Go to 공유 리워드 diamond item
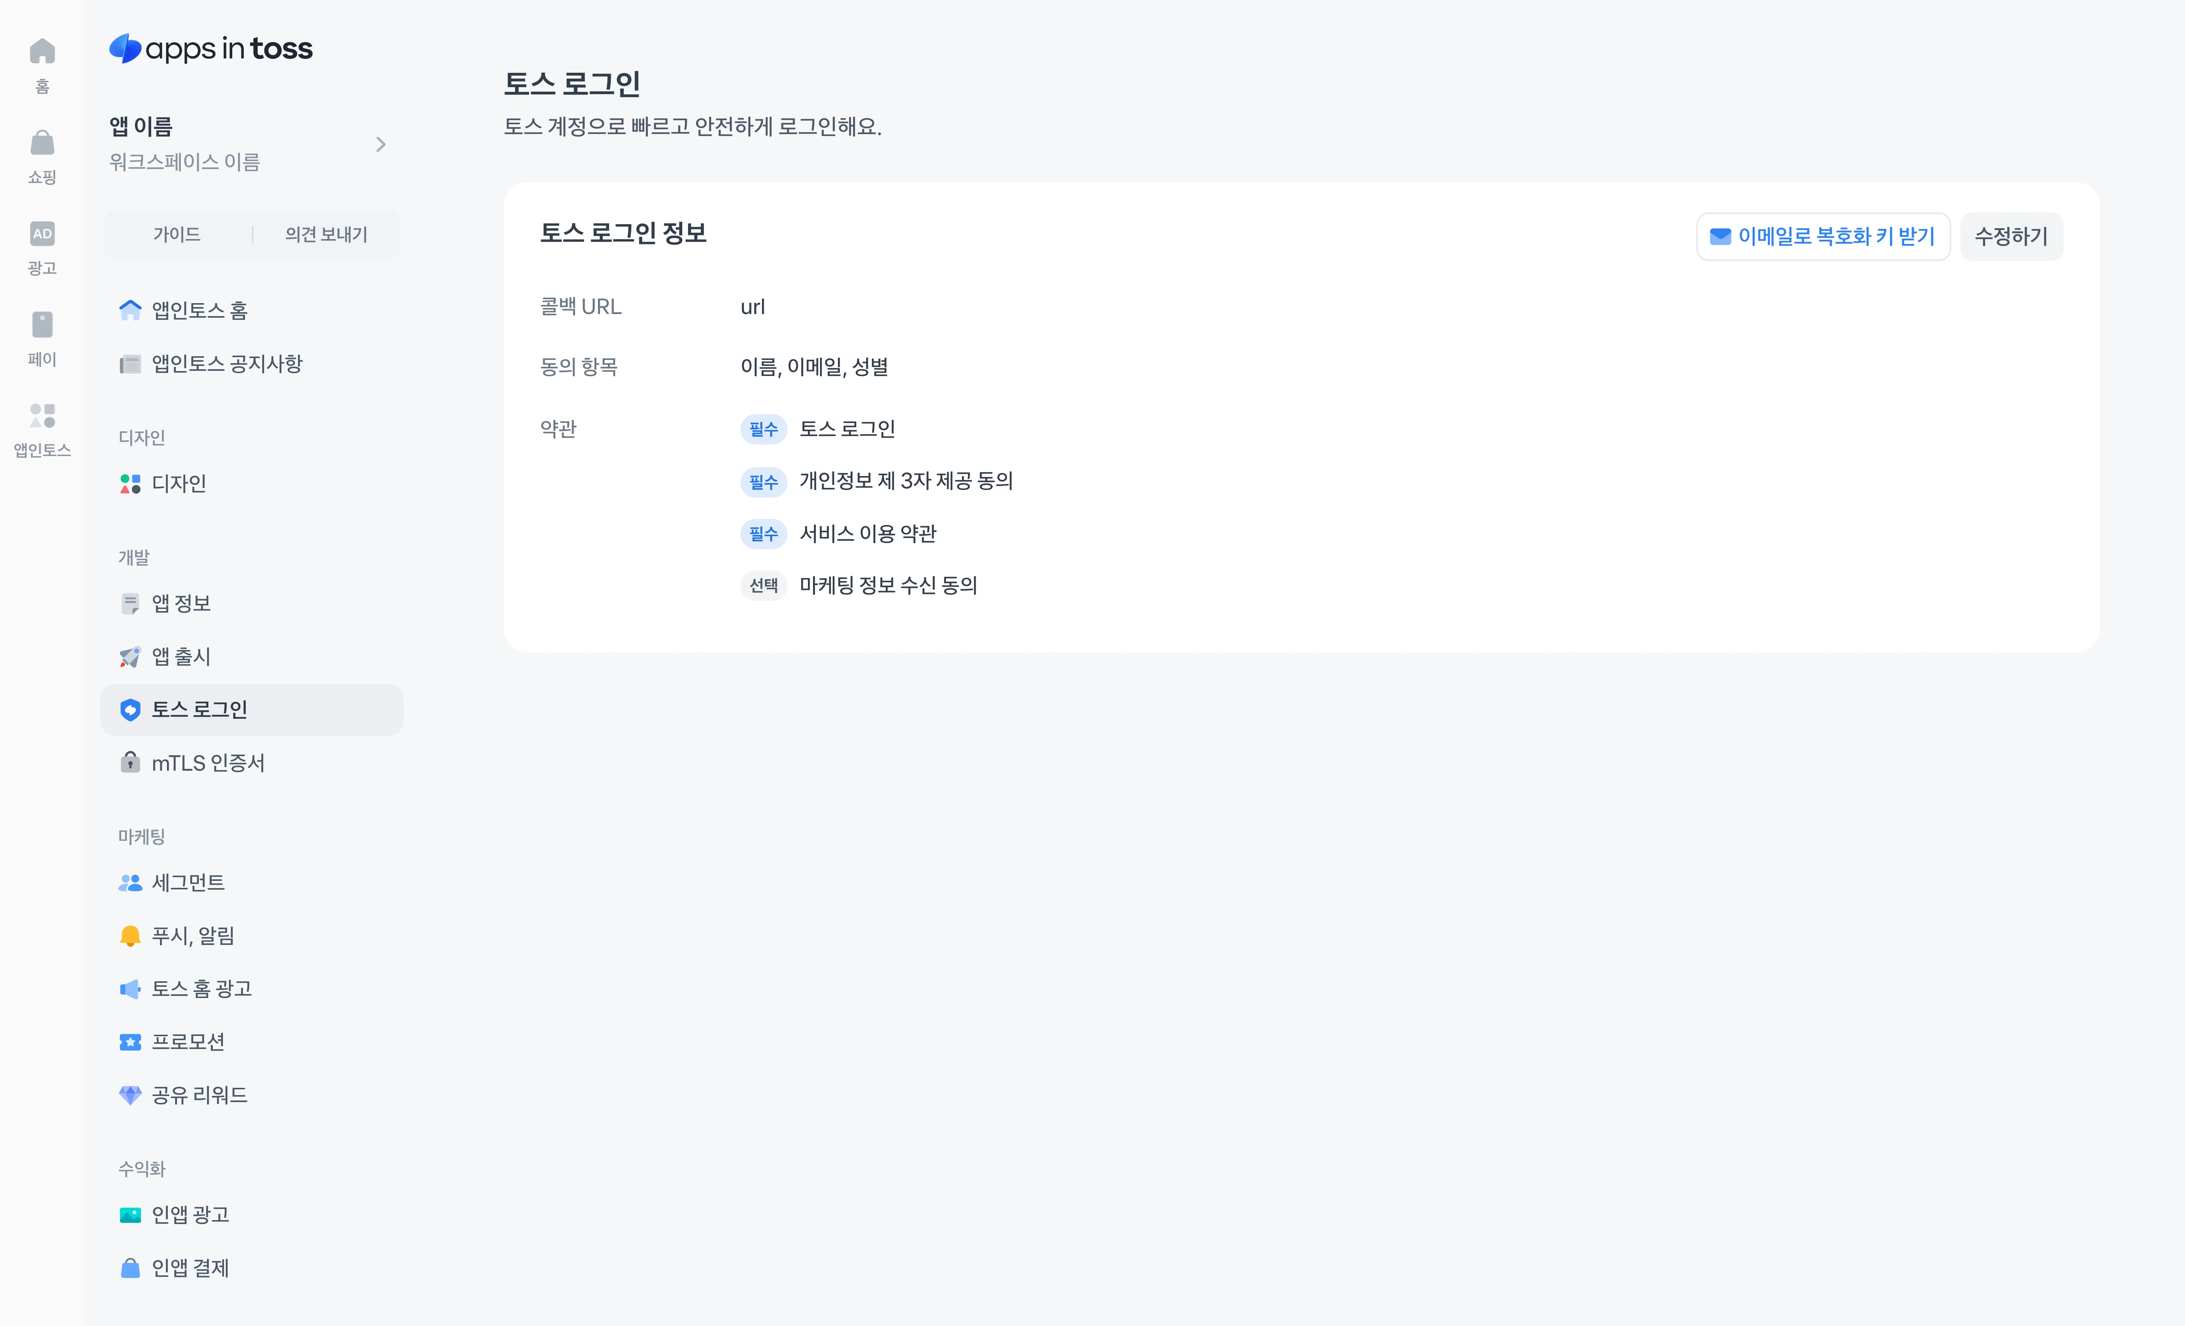 [x=199, y=1095]
